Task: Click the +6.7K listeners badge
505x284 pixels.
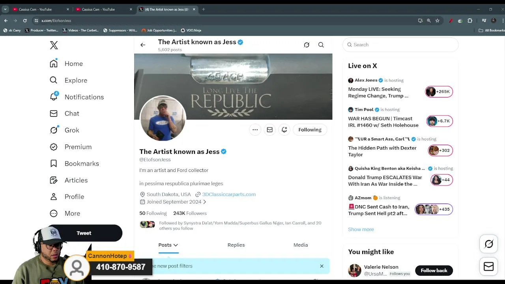Action: pos(440,121)
